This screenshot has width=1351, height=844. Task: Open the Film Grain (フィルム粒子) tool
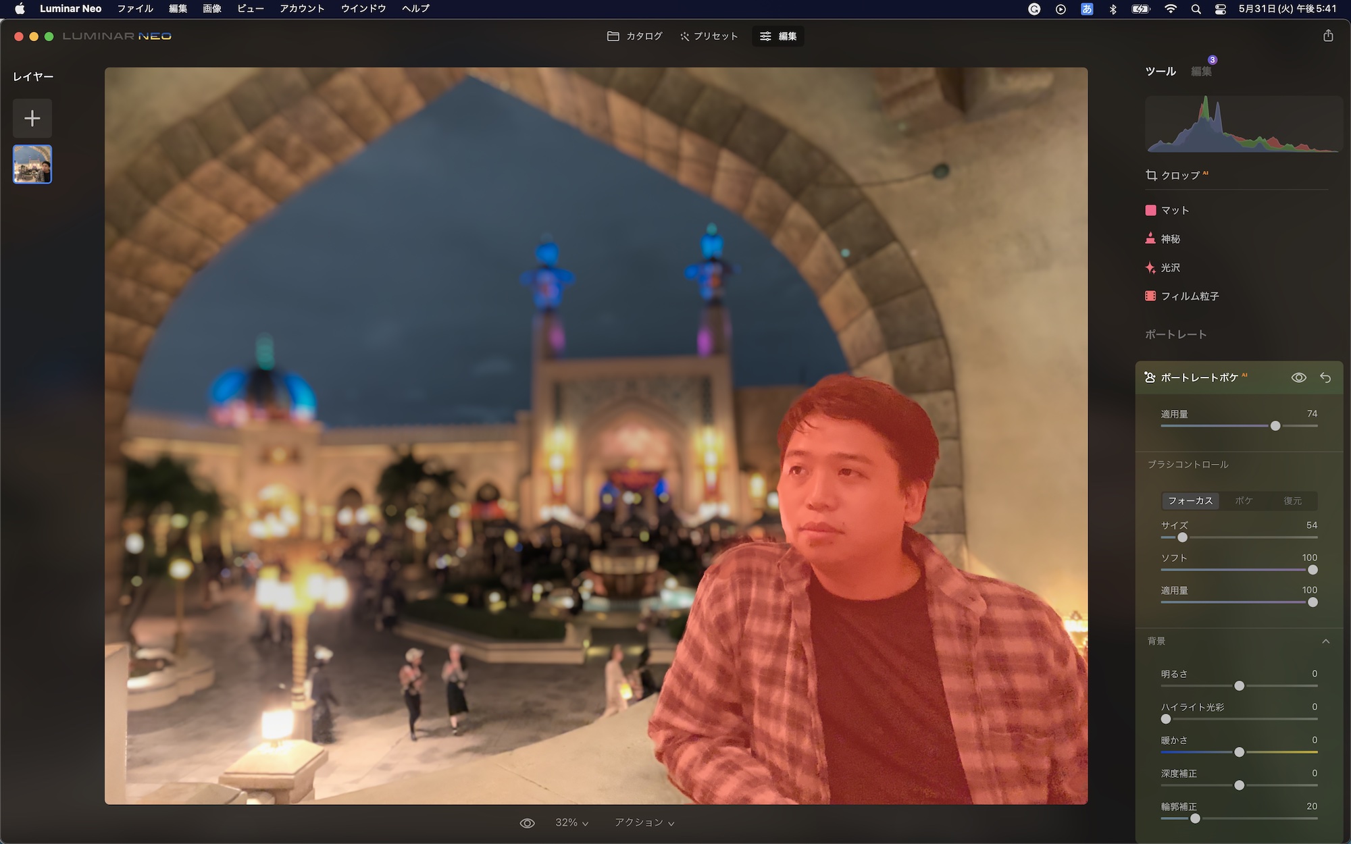tap(1189, 296)
